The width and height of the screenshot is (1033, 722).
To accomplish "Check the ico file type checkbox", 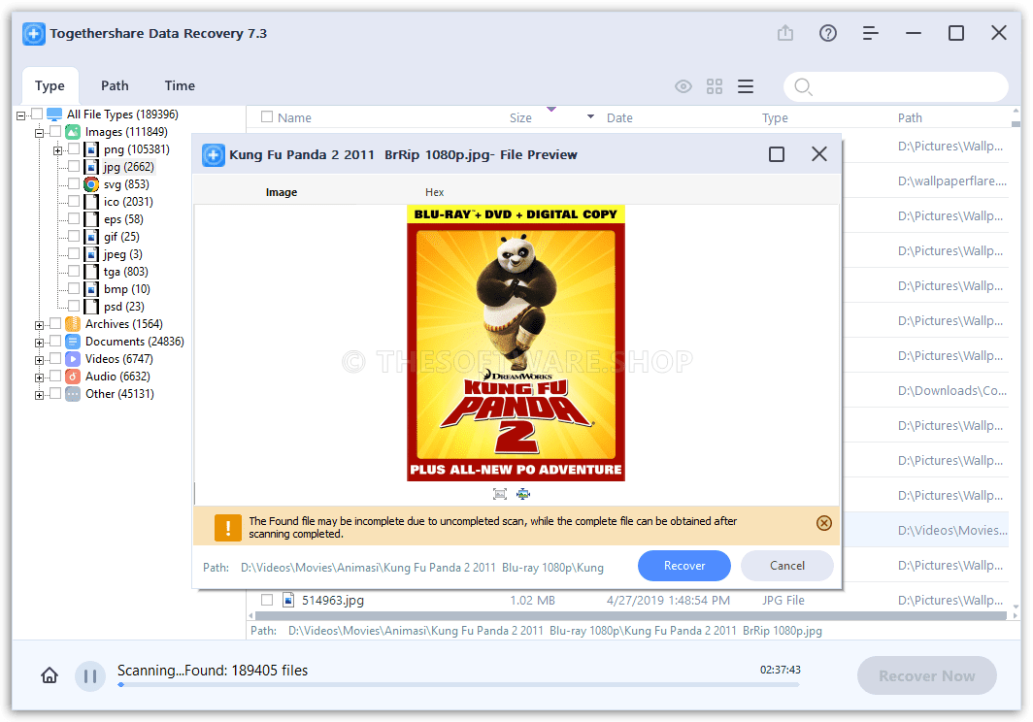I will click(x=74, y=201).
